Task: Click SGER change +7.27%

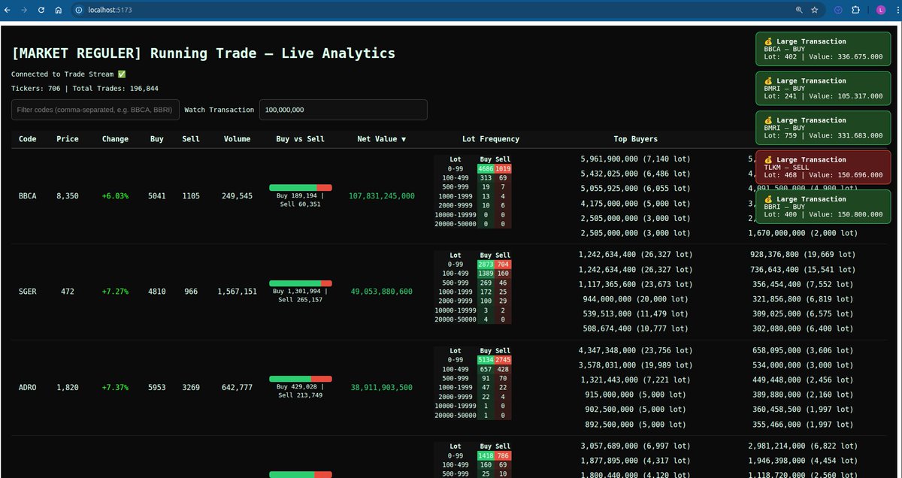Action: pos(116,292)
